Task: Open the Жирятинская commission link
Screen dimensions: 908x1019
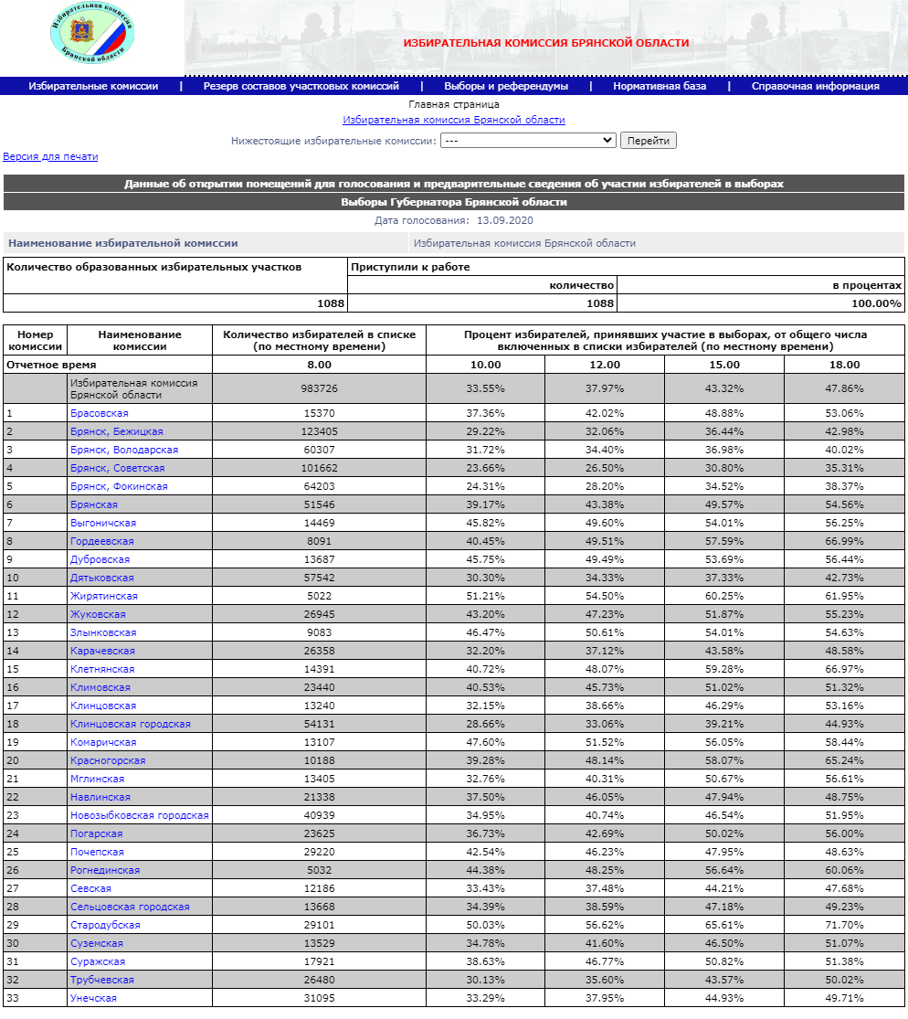Action: pos(104,596)
